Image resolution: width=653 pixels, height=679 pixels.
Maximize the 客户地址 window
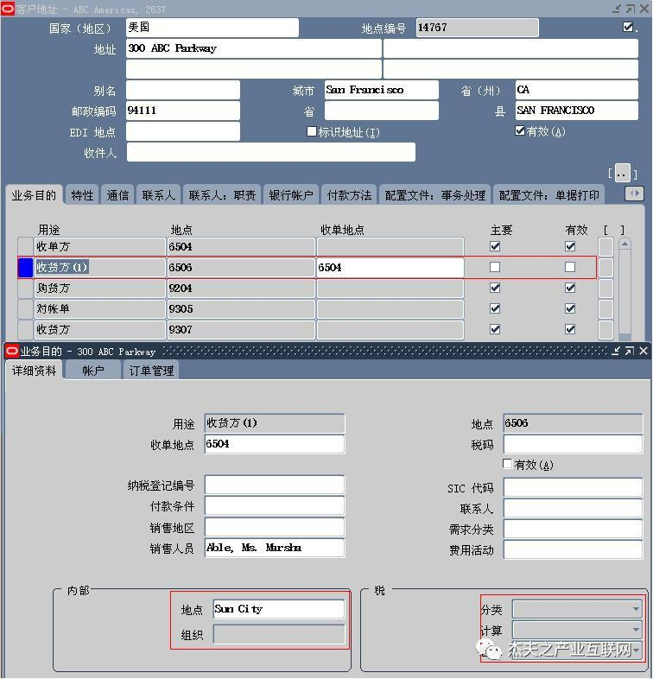(631, 9)
